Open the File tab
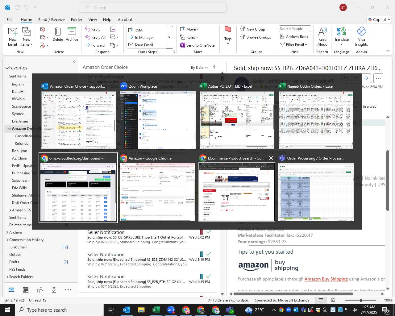Screen dimensions: 395x316 coord(10,19)
